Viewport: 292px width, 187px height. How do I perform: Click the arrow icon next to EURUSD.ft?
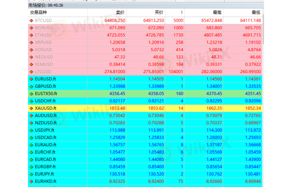(x=31, y=79)
